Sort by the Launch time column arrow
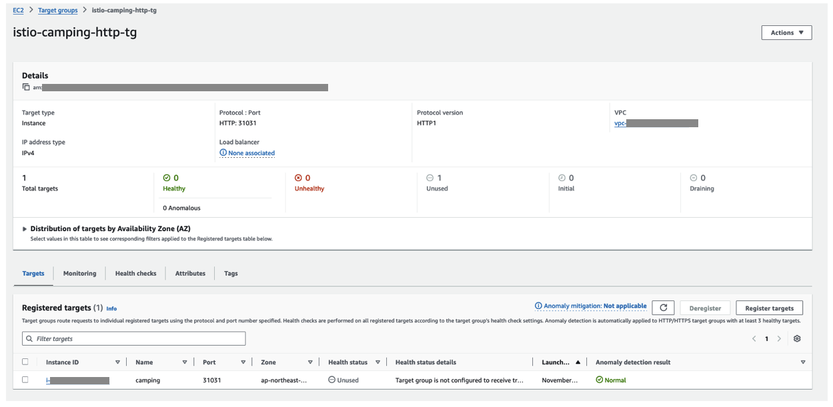This screenshot has width=833, height=407. coord(578,362)
